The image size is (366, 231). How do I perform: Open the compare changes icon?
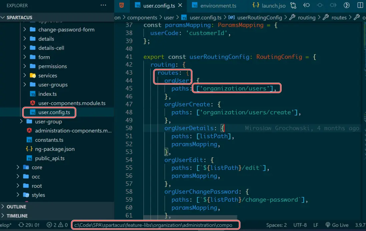point(293,5)
